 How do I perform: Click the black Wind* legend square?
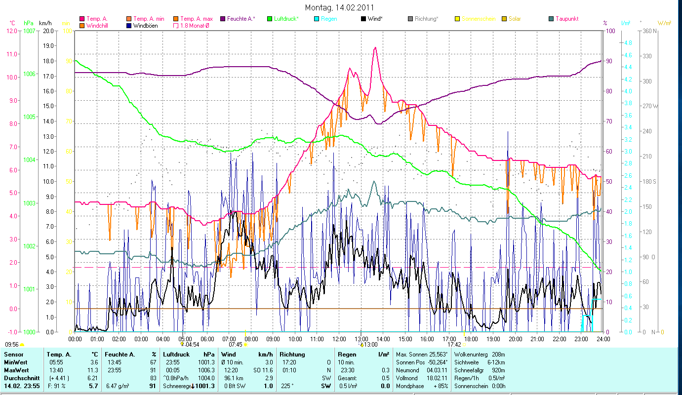363,19
